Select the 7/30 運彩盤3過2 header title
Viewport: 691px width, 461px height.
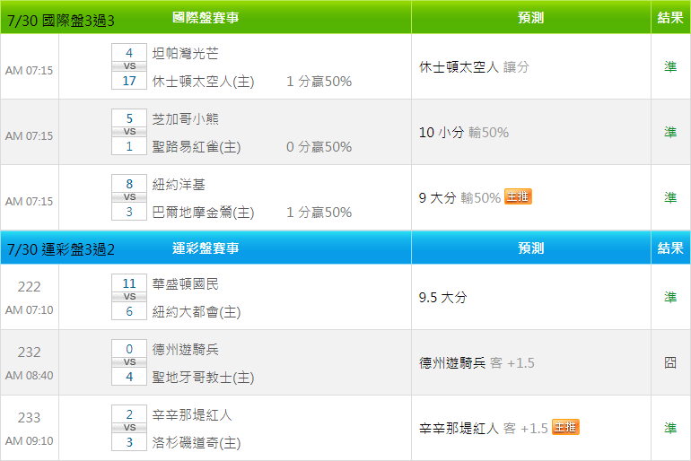(61, 249)
